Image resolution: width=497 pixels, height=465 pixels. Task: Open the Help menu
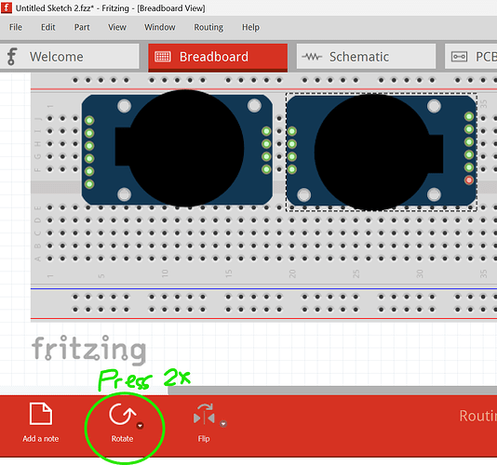coord(250,27)
